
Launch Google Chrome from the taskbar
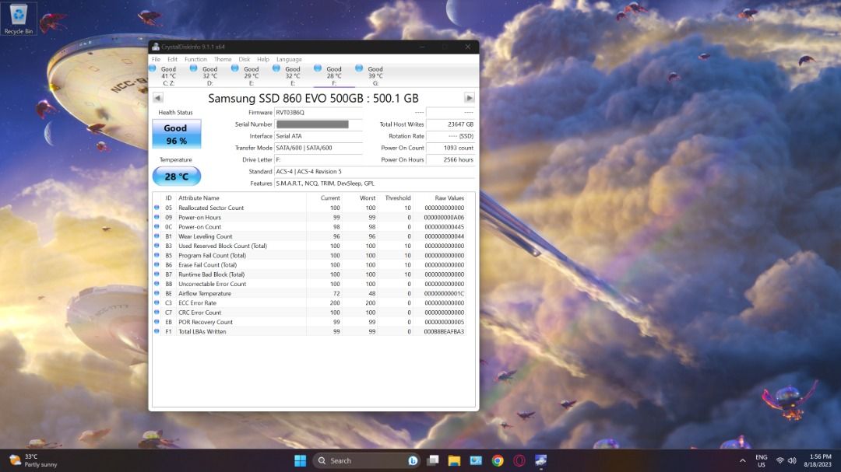[x=497, y=461]
